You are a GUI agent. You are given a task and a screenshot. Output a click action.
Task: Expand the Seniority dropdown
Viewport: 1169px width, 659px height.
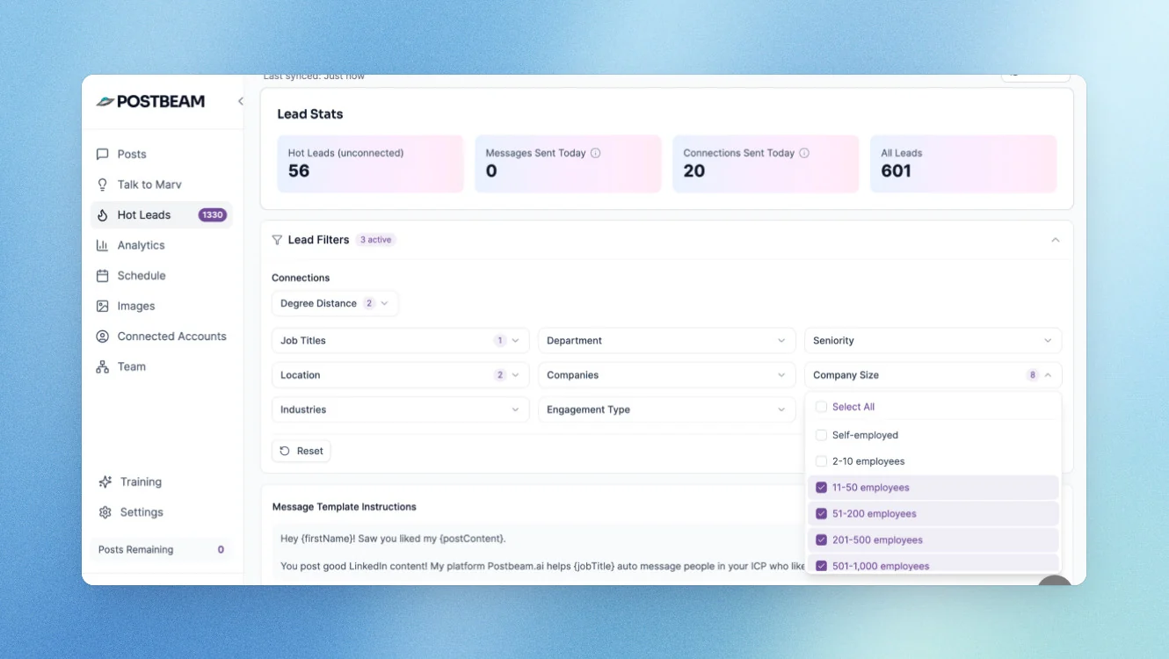933,341
